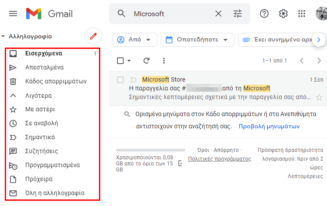The width and height of the screenshot is (327, 206).
Task: Open select-all dropdown arrow
Action: click(129, 61)
